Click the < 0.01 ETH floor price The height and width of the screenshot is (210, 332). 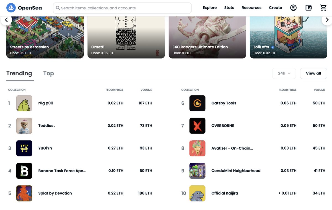(x=287, y=193)
